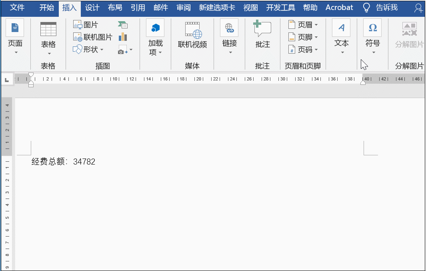This screenshot has width=426, height=271.
Task: Take a screenshot with the camera icon
Action: point(122,48)
